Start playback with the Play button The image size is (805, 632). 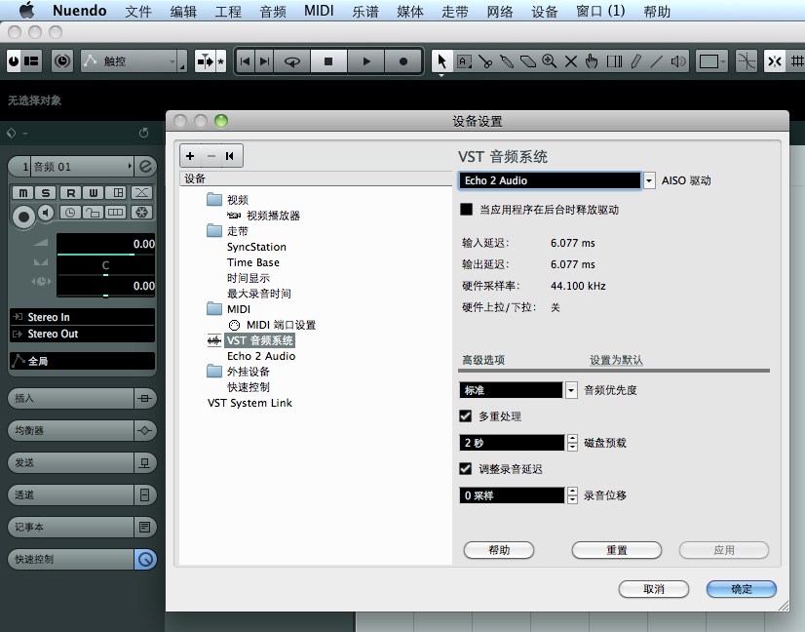coord(366,61)
